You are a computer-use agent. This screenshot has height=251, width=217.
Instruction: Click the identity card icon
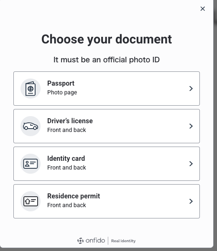(x=31, y=164)
